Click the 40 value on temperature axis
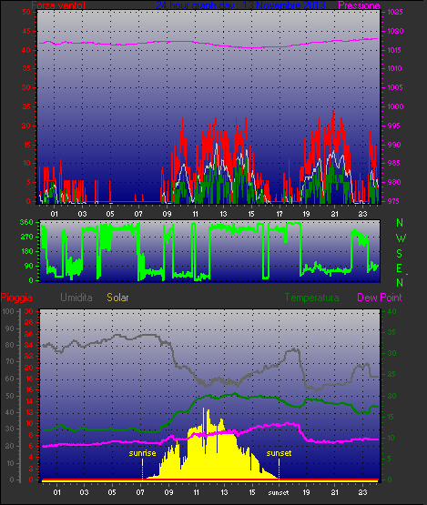Screen dimensions: 427x505 391,311
